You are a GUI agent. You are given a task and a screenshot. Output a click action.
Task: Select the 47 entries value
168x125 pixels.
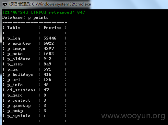[46, 90]
